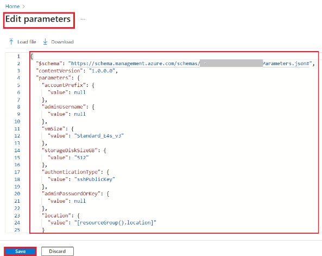The width and height of the screenshot is (322, 256).
Task: Click the Parameters.json# end of schema URL
Action: (x=286, y=64)
